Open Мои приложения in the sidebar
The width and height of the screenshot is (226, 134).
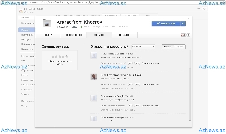28,23
